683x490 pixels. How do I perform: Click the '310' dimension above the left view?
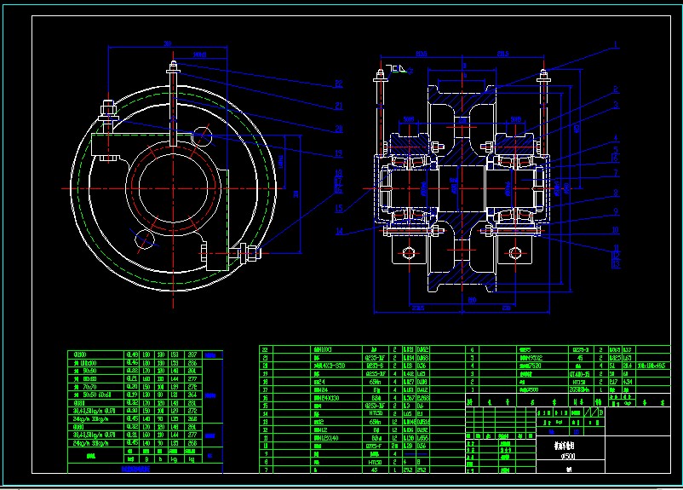pos(168,43)
